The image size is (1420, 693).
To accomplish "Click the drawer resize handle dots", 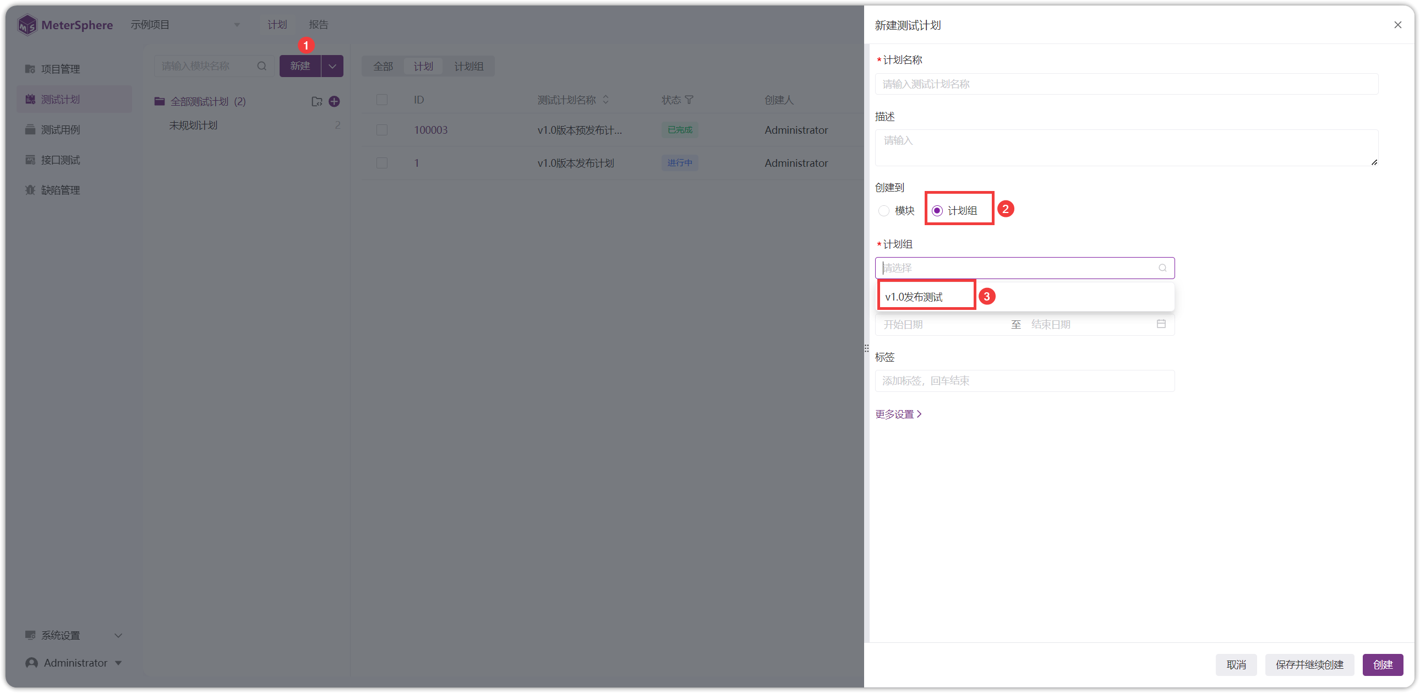I will [866, 348].
